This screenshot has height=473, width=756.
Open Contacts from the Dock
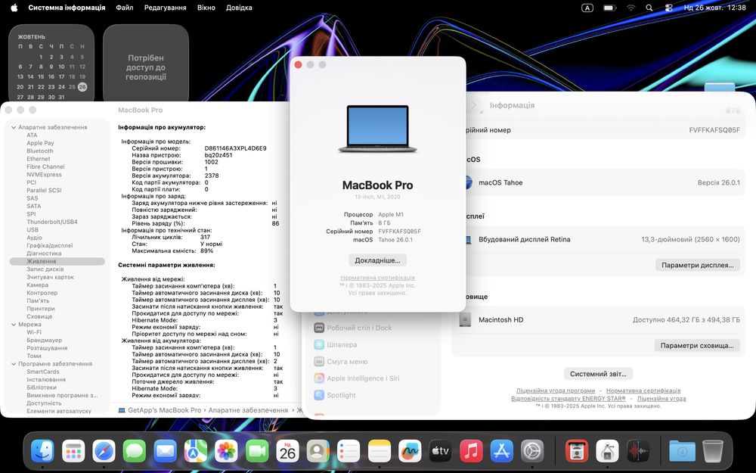318,451
